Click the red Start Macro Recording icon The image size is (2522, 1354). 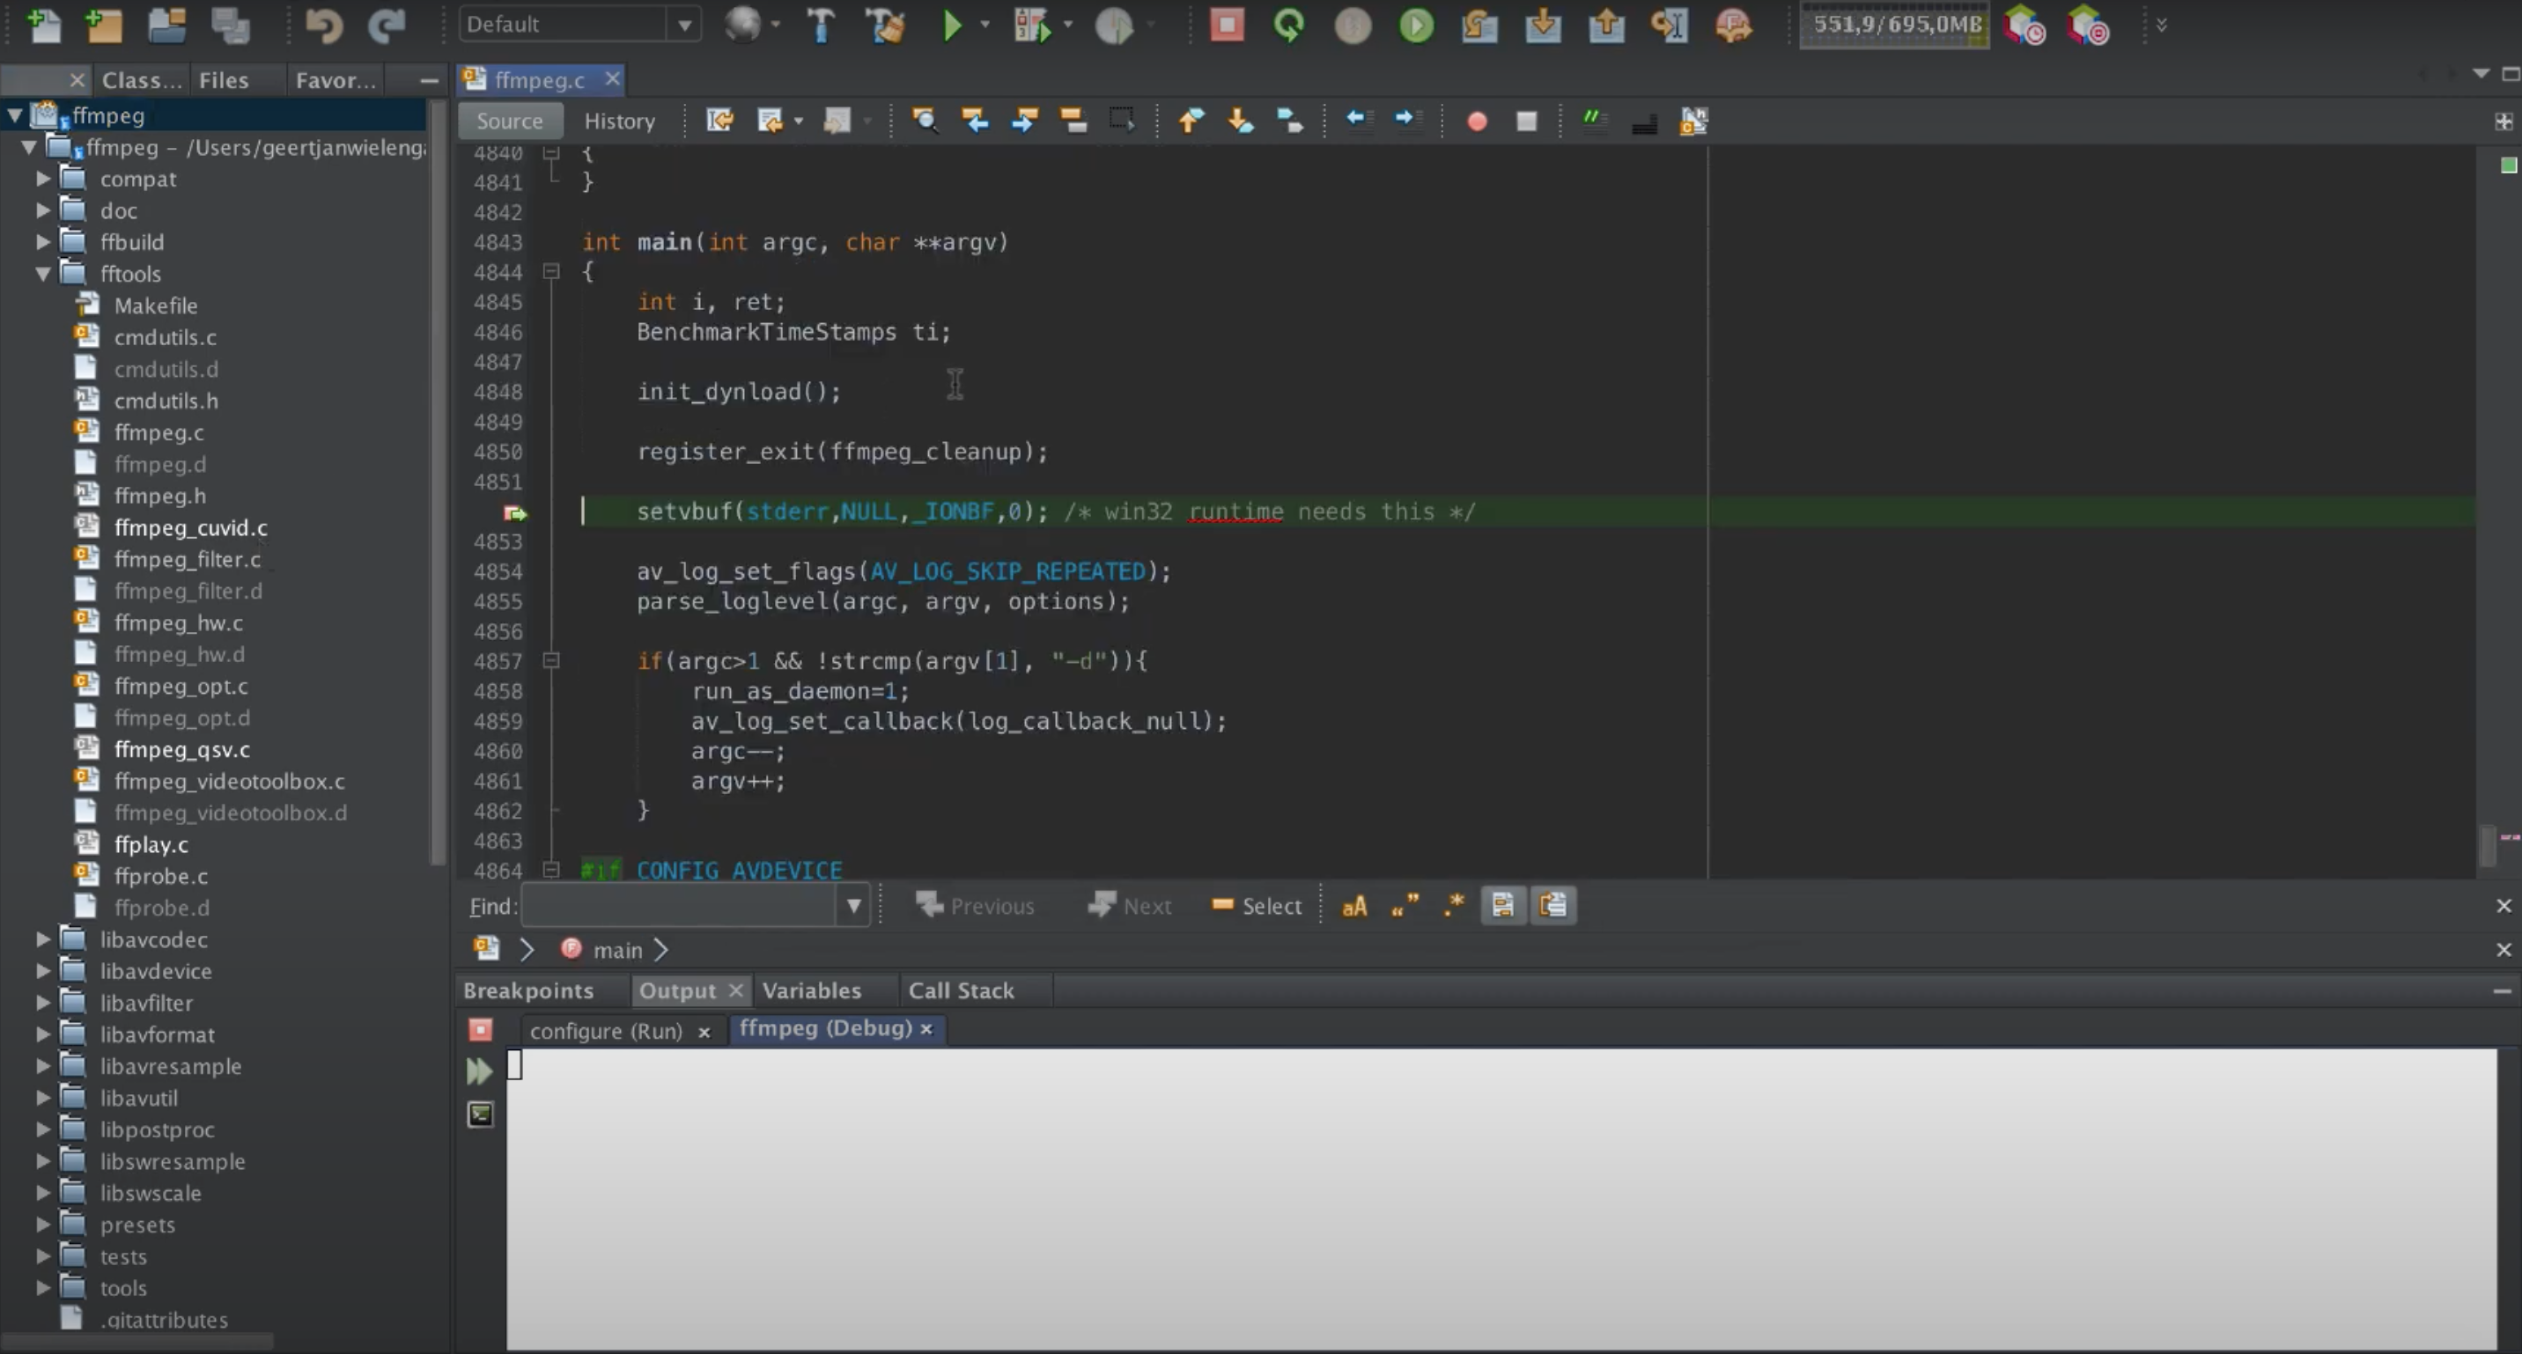pos(1477,121)
